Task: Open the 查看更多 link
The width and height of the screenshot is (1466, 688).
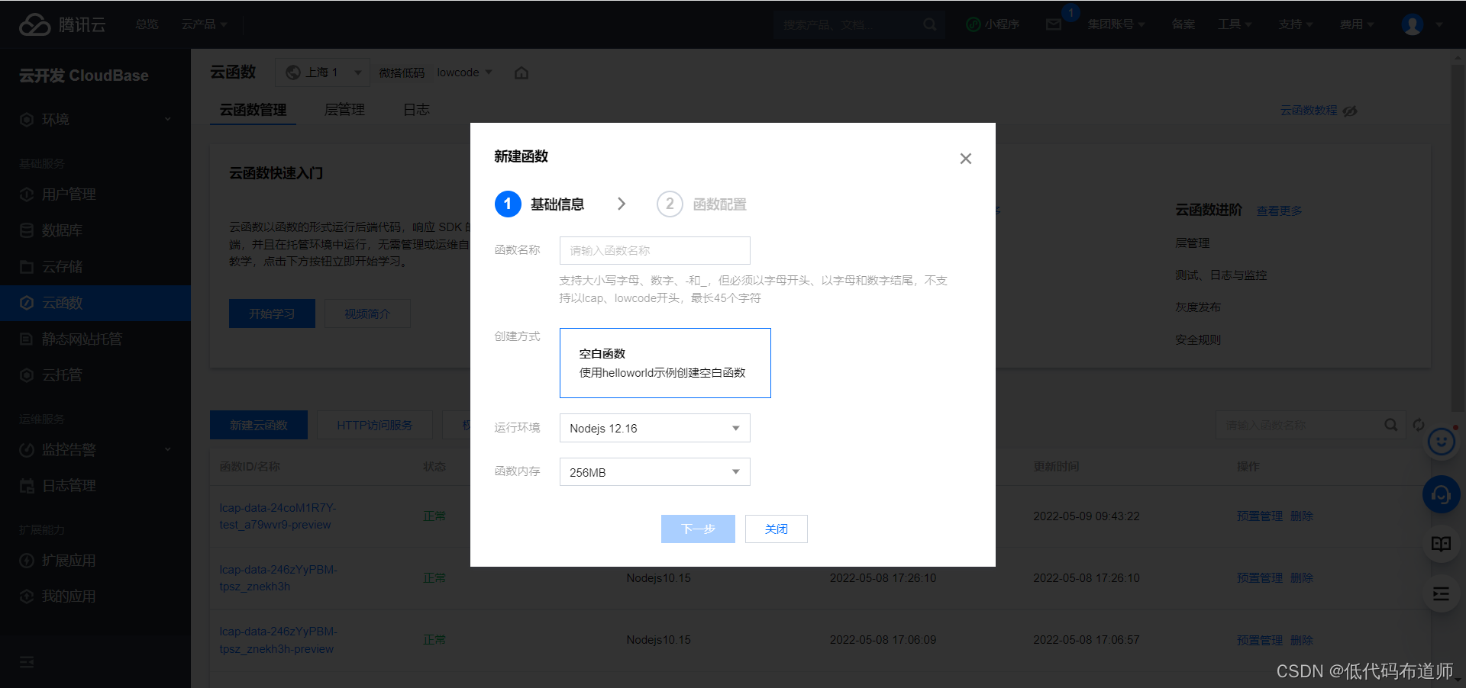Action: (1280, 211)
